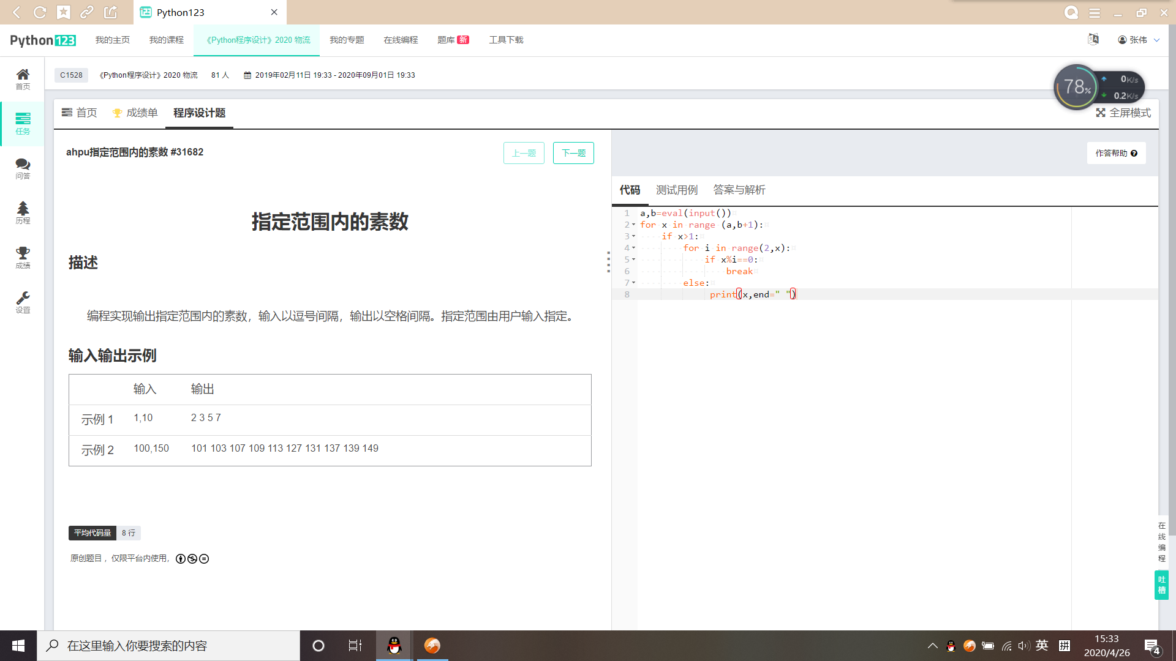
Task: Click the 作答帮助 help button
Action: tap(1115, 153)
